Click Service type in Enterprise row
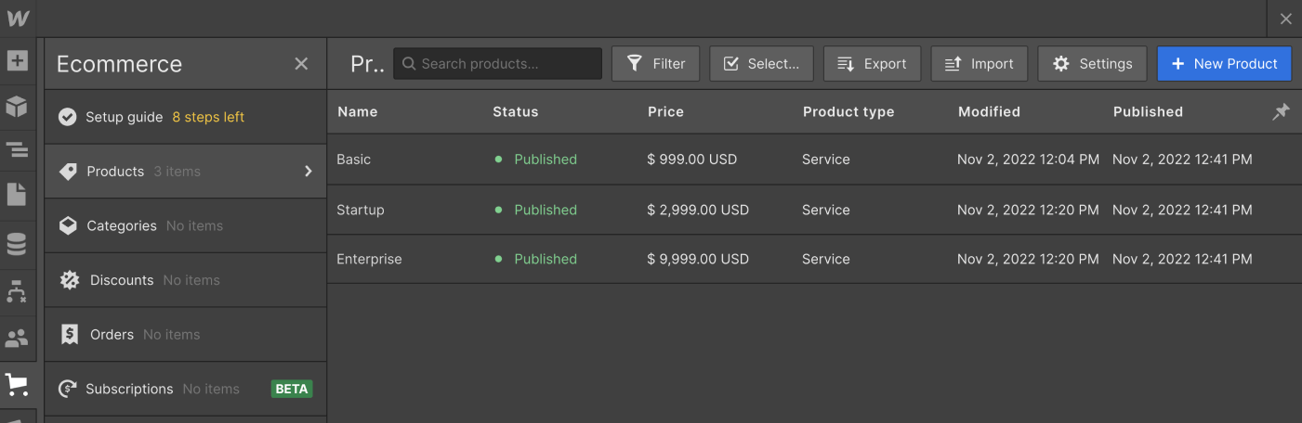This screenshot has height=423, width=1302. (x=826, y=259)
